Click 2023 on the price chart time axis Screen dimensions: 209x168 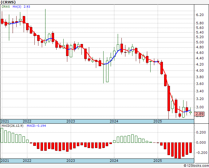(x=71, y=121)
